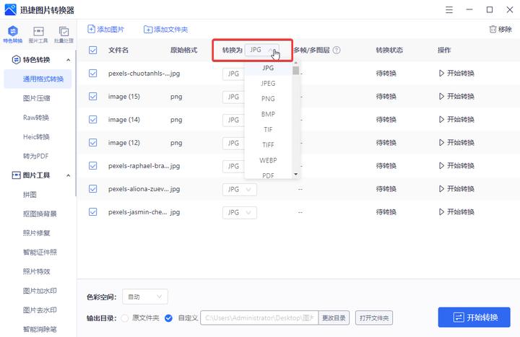Collapse the 图片工具 sidebar section
The height and width of the screenshot is (337, 520).
coord(68,175)
